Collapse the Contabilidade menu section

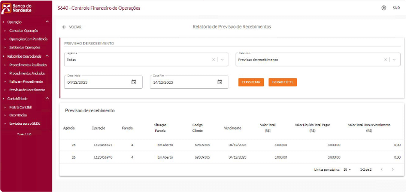coord(47,98)
